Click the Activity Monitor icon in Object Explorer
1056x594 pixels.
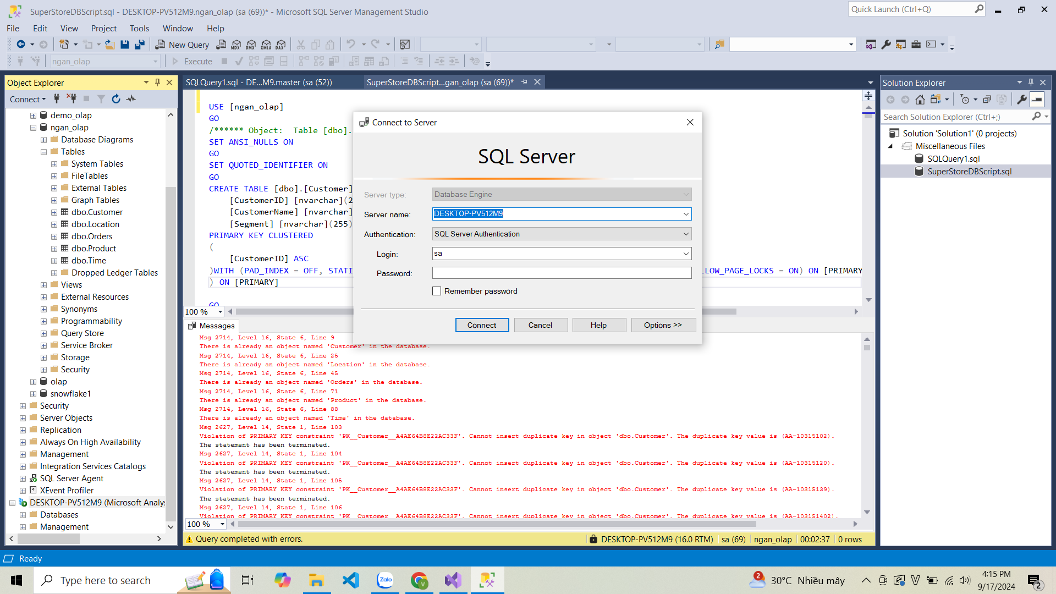click(131, 99)
